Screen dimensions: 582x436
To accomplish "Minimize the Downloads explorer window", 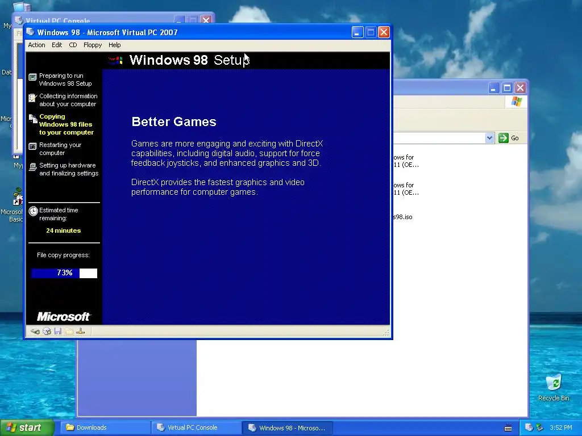I will click(494, 88).
